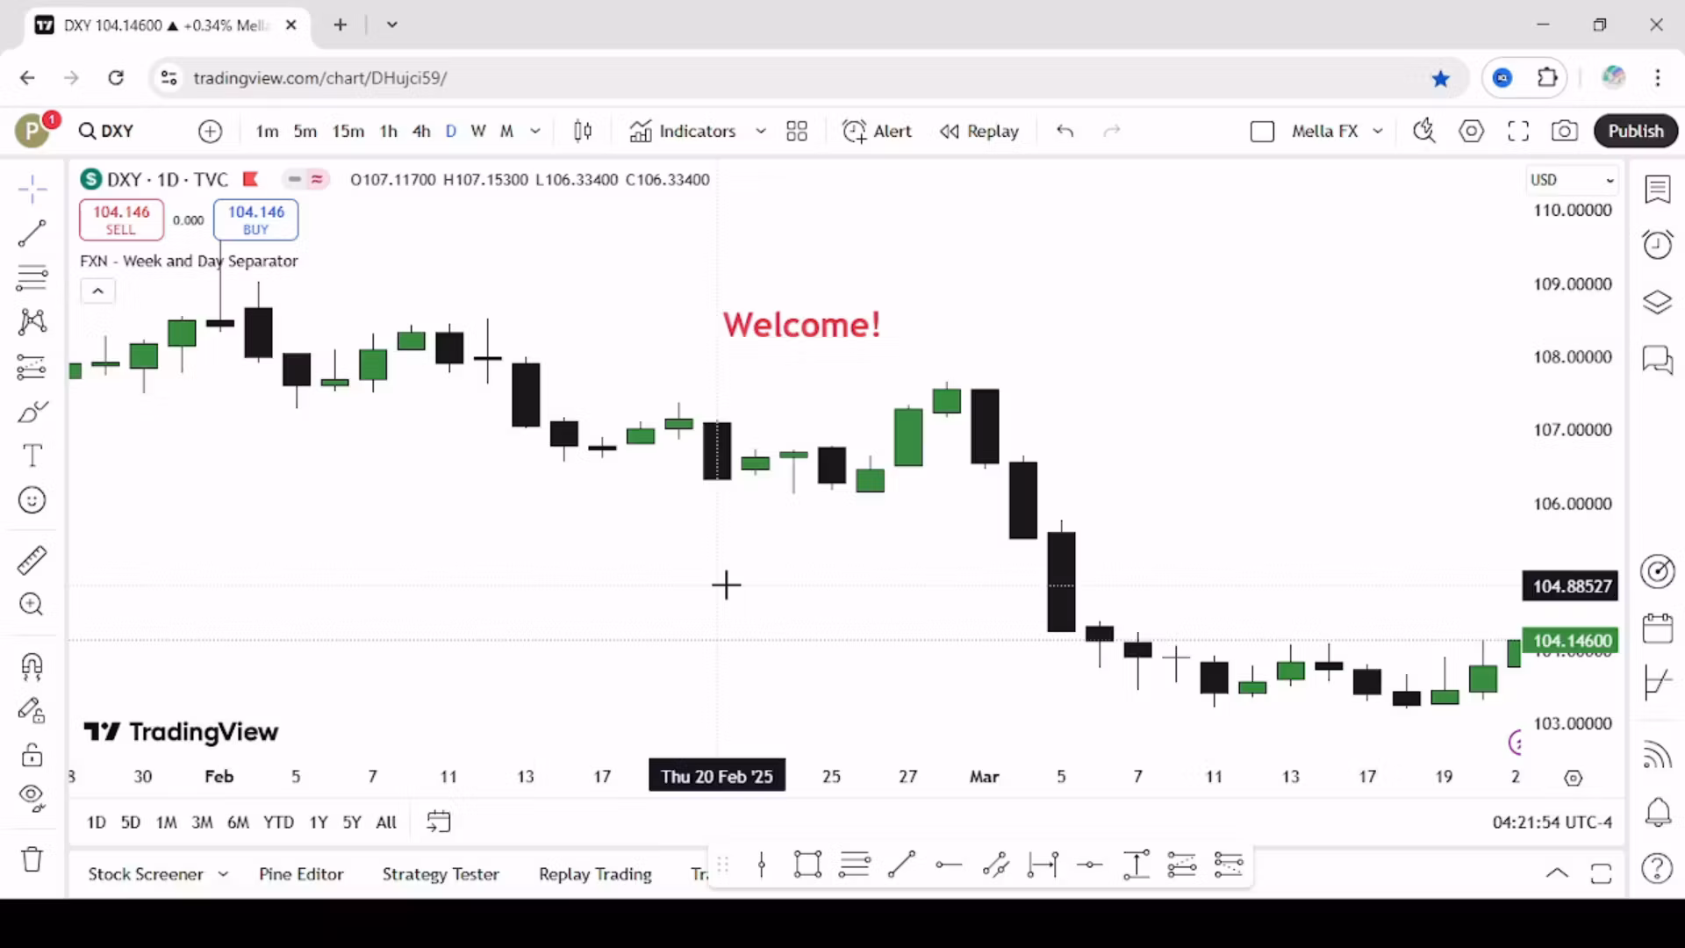Collapse the FXN indicator with the chevron
Image resolution: width=1685 pixels, height=948 pixels.
click(97, 291)
